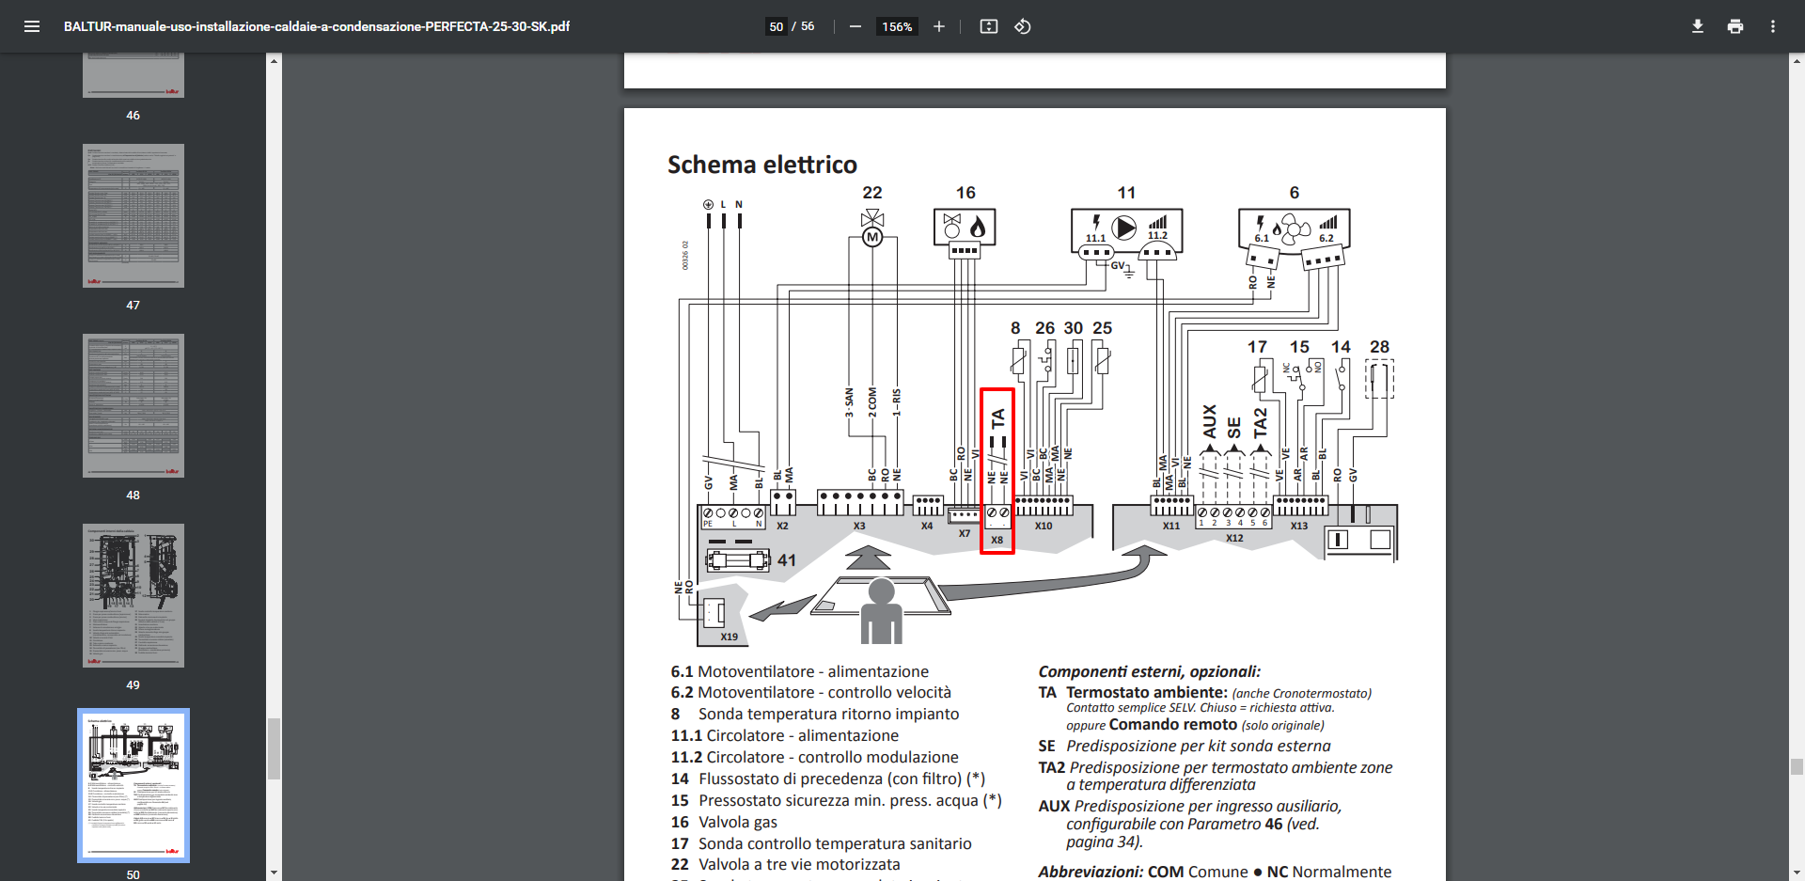
Task: Click the fit to page icon
Action: (989, 26)
